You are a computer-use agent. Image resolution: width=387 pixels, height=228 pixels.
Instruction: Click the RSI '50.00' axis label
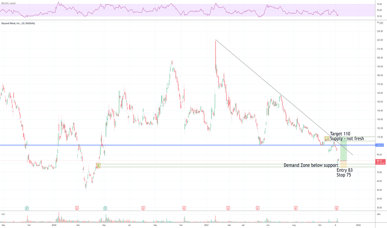coord(380,10)
